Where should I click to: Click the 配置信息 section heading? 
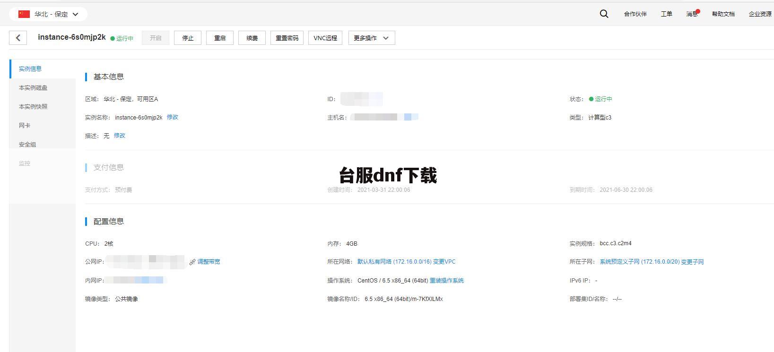tap(109, 221)
